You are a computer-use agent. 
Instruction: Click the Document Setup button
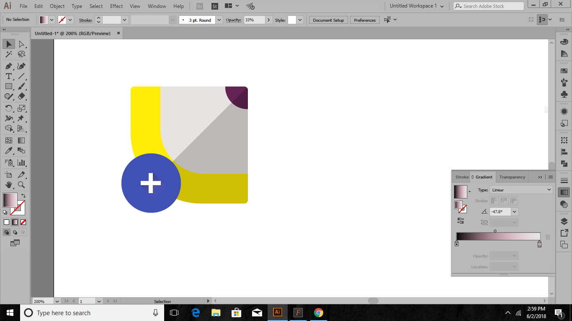pos(328,20)
